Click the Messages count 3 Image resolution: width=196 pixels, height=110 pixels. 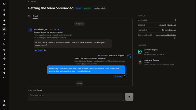click(175, 20)
